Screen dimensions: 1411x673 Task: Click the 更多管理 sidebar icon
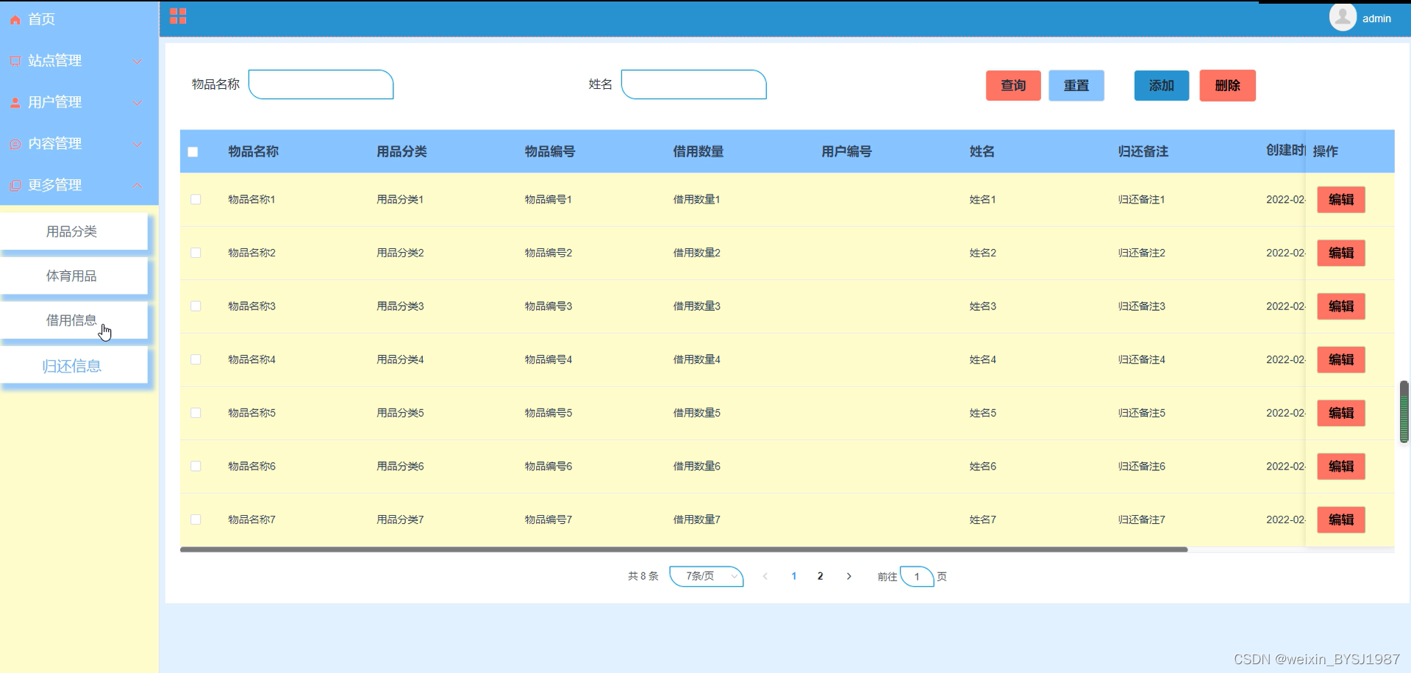pos(15,185)
